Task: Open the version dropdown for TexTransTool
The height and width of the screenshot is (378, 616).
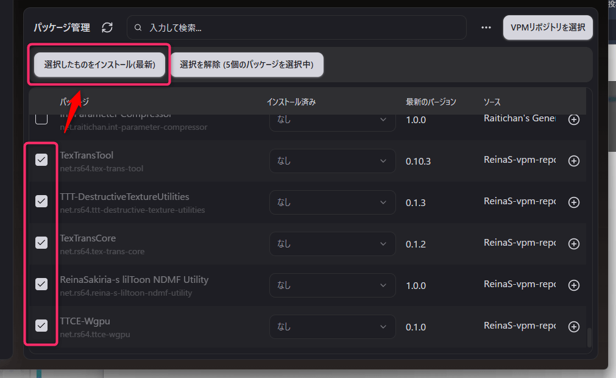Action: coord(332,161)
